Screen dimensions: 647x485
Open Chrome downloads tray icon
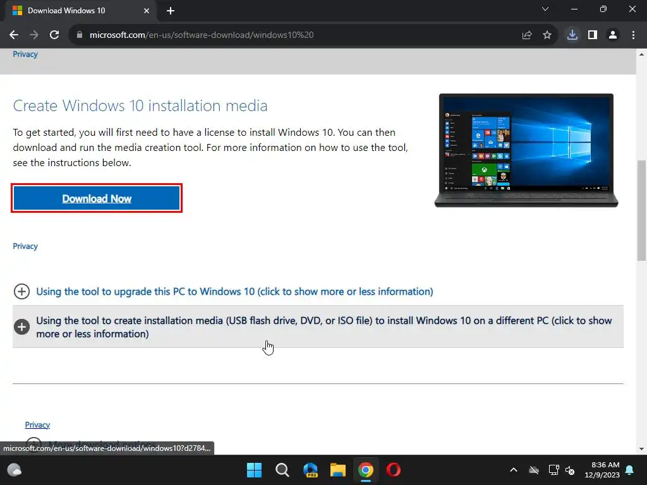(572, 35)
